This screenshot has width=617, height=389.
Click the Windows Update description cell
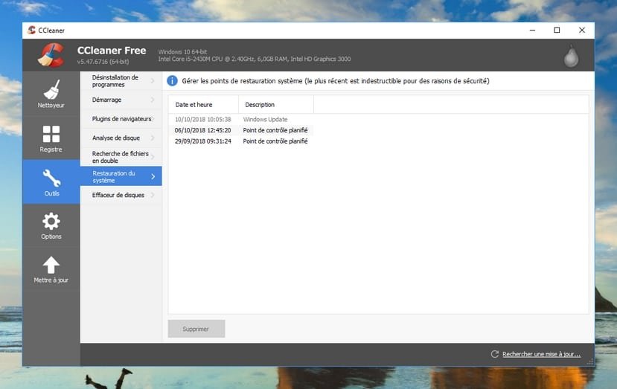coord(265,119)
